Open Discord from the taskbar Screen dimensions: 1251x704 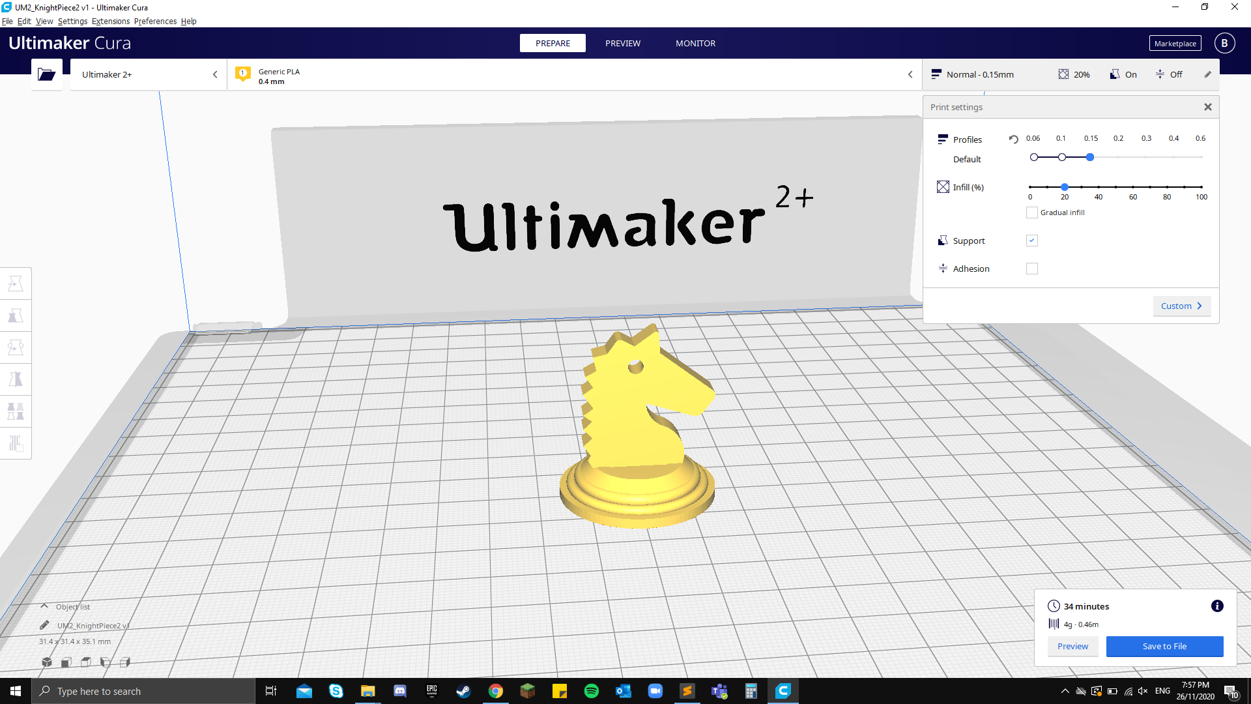pos(400,691)
